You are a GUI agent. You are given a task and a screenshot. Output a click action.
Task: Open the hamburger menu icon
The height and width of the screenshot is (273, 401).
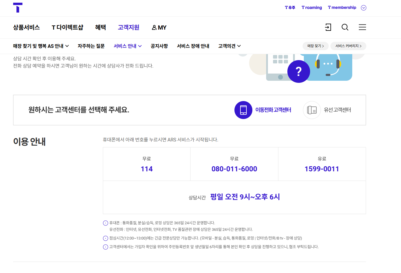[x=362, y=27]
